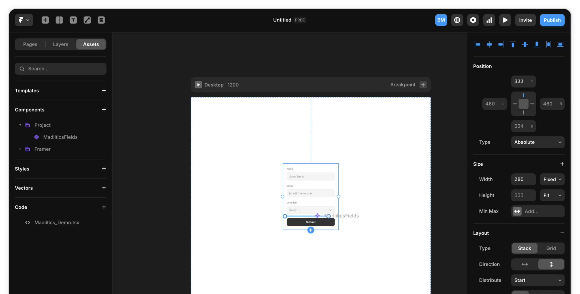Image resolution: width=580 pixels, height=294 pixels.
Task: Open the globe localization settings
Action: coord(457,20)
